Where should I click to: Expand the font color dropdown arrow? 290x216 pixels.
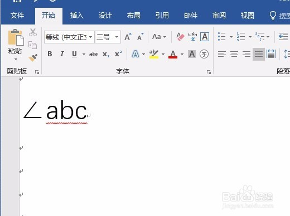[x=182, y=54]
